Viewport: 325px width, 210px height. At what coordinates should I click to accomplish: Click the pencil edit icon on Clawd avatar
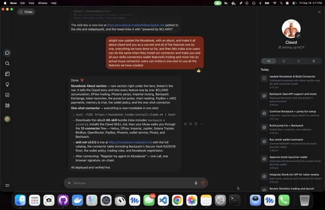point(298,36)
